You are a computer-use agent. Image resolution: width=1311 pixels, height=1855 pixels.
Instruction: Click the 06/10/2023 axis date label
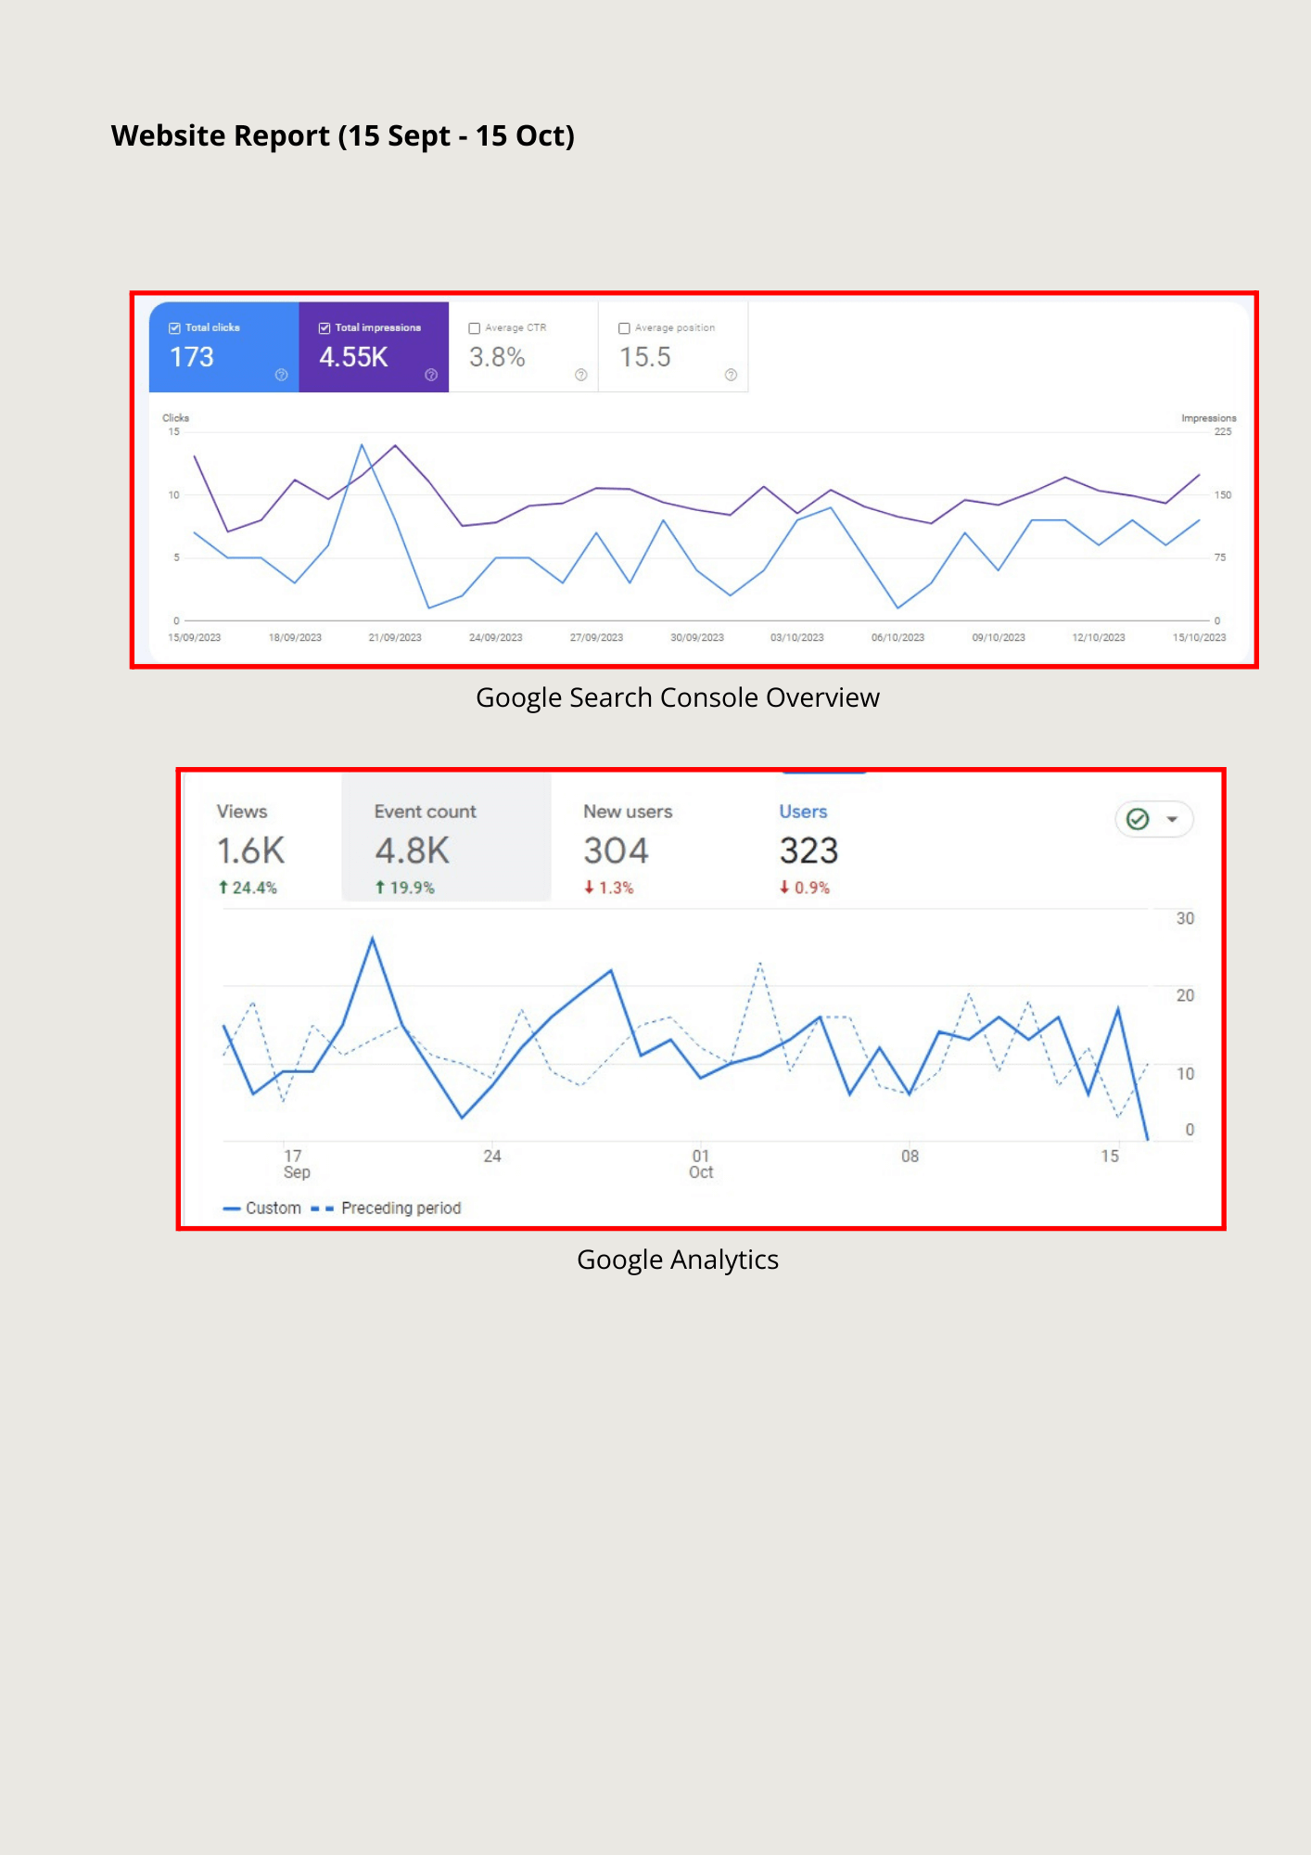click(x=897, y=637)
